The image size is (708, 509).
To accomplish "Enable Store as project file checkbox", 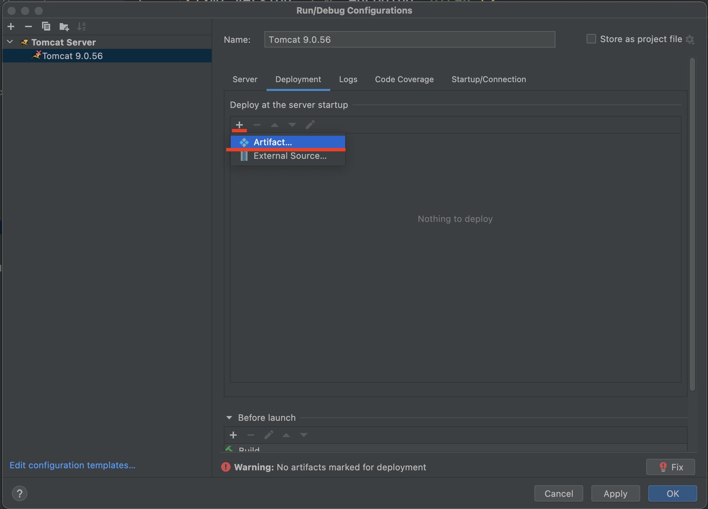I will click(591, 39).
